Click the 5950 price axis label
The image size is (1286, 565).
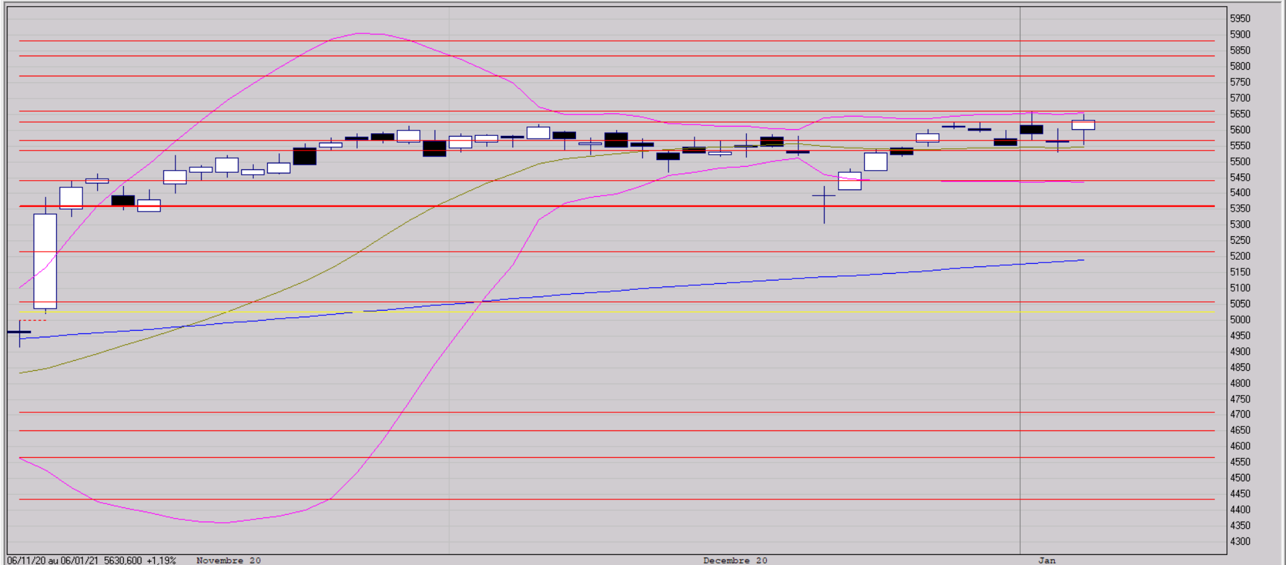coord(1240,19)
